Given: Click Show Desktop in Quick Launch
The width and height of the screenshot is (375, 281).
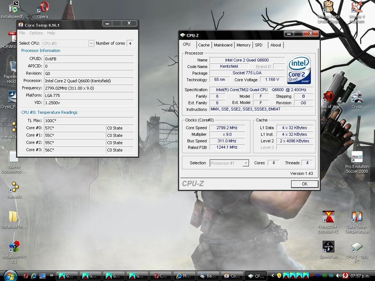Looking at the screenshot, I should coord(42,276).
